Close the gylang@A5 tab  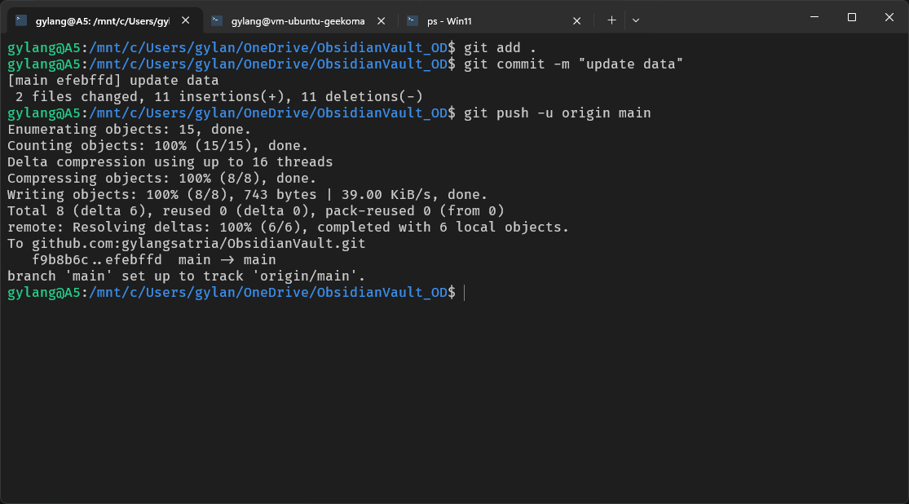point(185,20)
